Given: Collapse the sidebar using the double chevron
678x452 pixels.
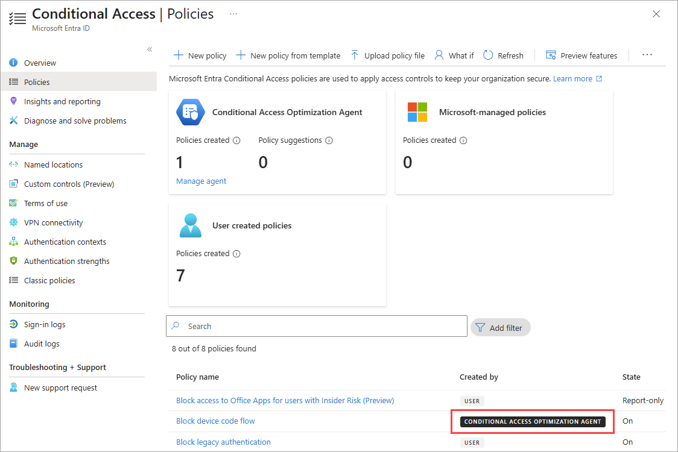Looking at the screenshot, I should (x=150, y=50).
